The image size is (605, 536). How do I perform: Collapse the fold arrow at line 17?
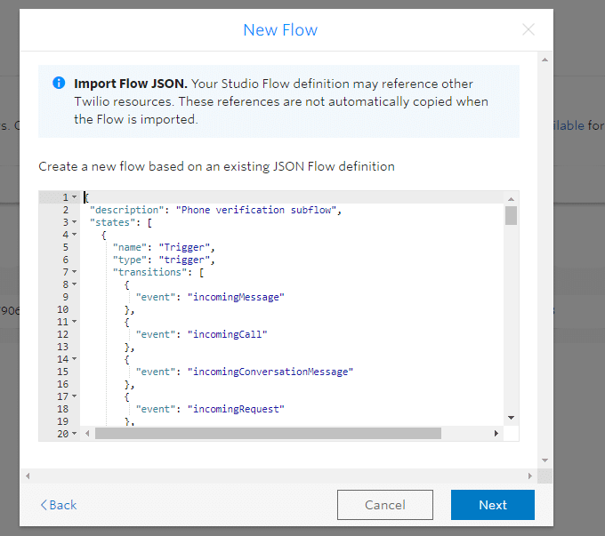[74, 396]
